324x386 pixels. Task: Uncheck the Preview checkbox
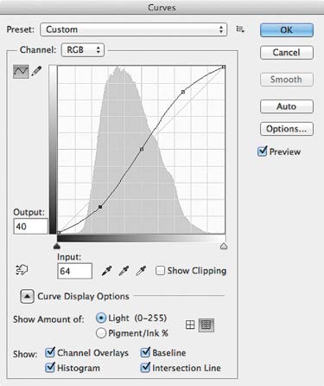pyautogui.click(x=263, y=151)
